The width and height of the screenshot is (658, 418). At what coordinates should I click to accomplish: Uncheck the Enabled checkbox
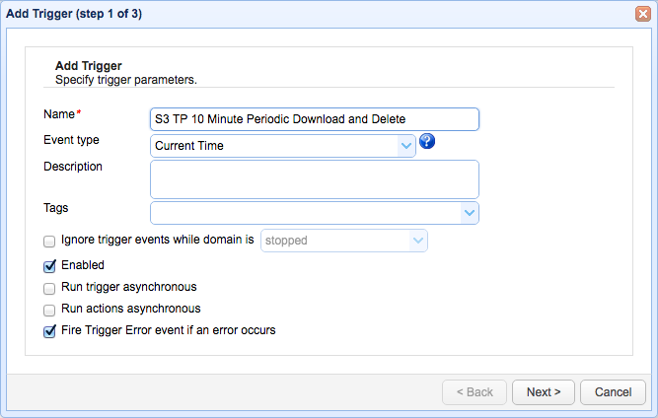pos(49,266)
